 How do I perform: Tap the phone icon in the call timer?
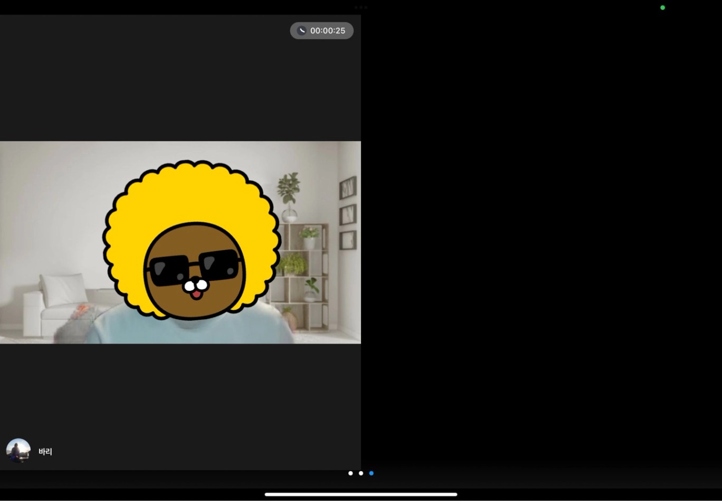coord(302,31)
